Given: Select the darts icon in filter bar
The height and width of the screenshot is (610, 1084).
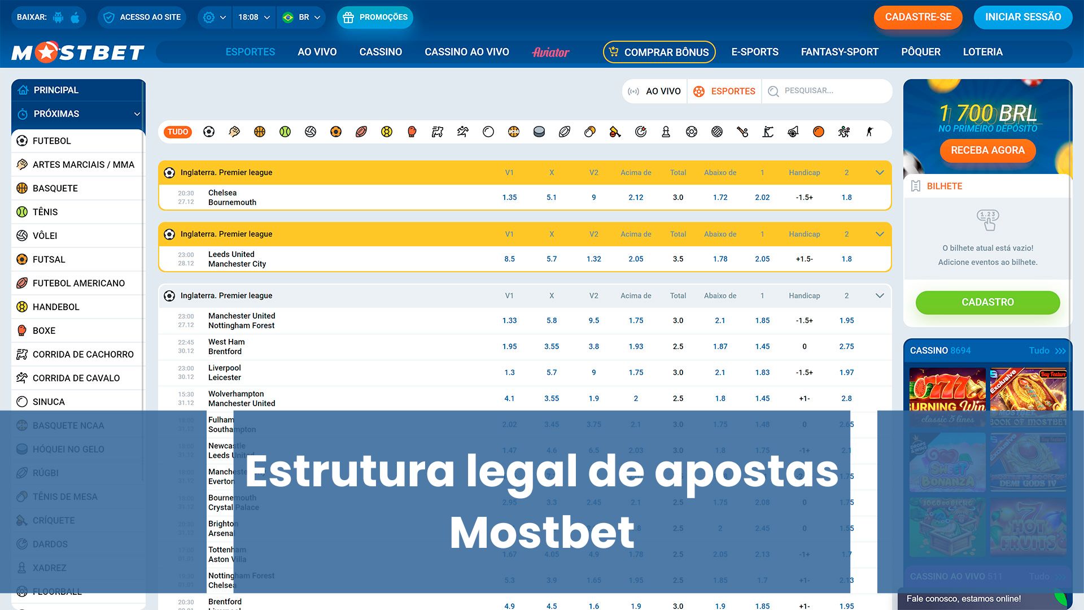Looking at the screenshot, I should pos(641,132).
